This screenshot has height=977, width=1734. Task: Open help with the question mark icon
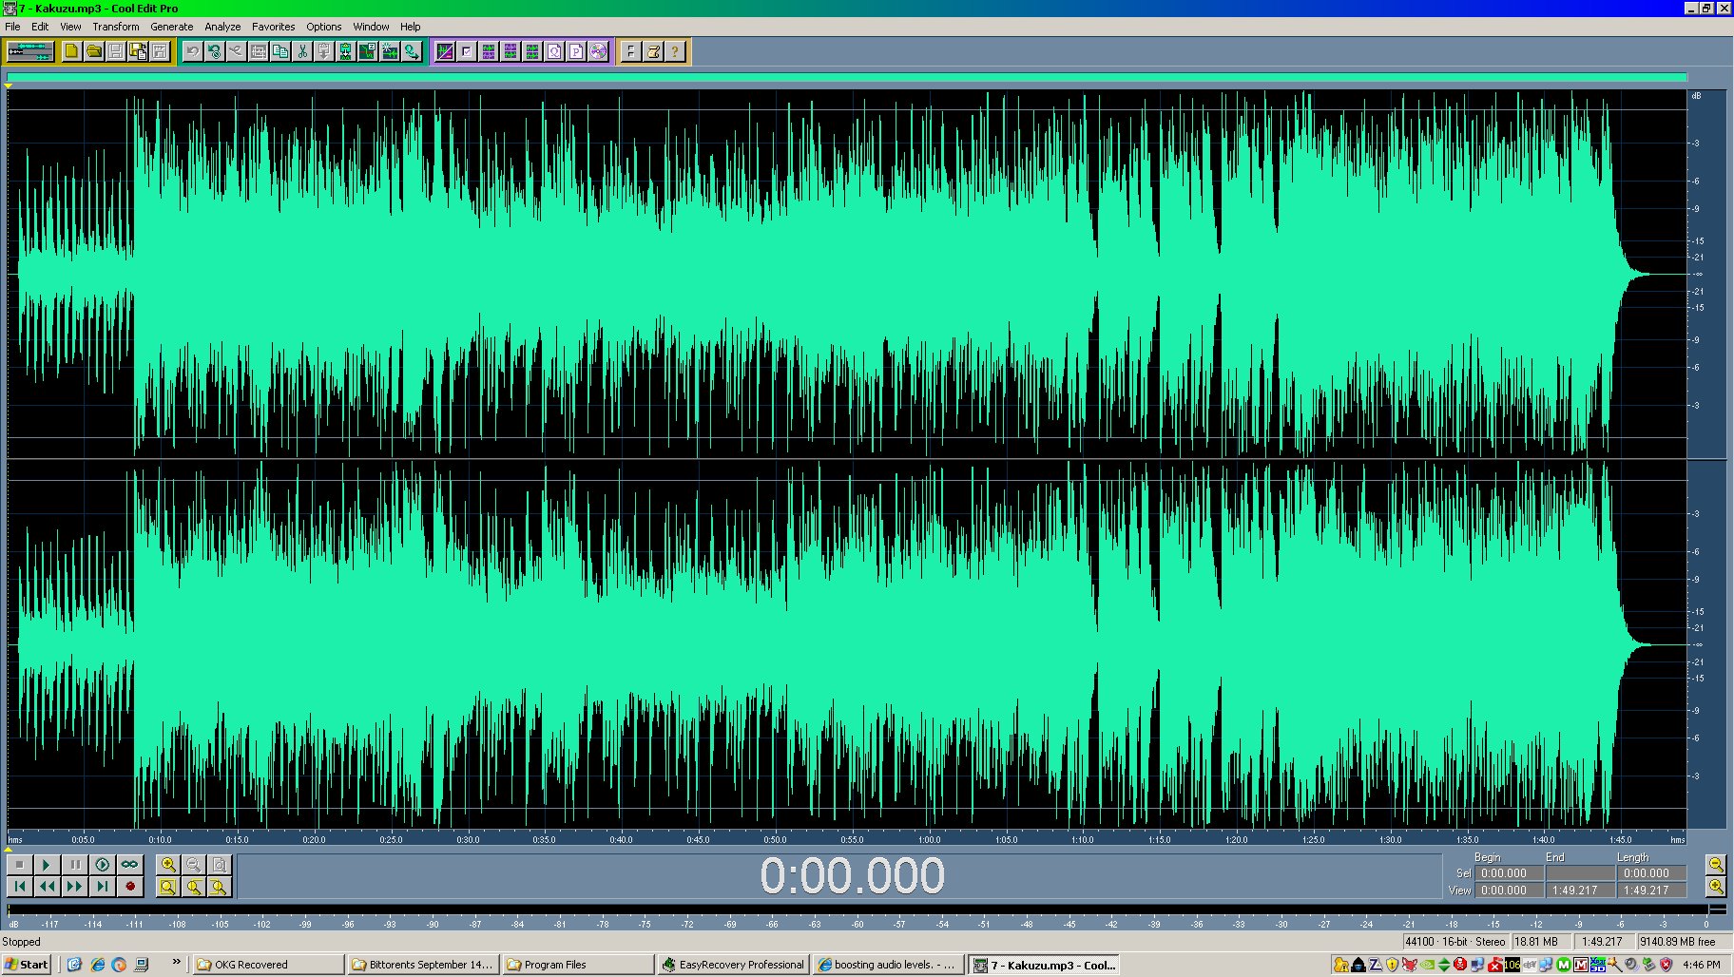(x=674, y=51)
